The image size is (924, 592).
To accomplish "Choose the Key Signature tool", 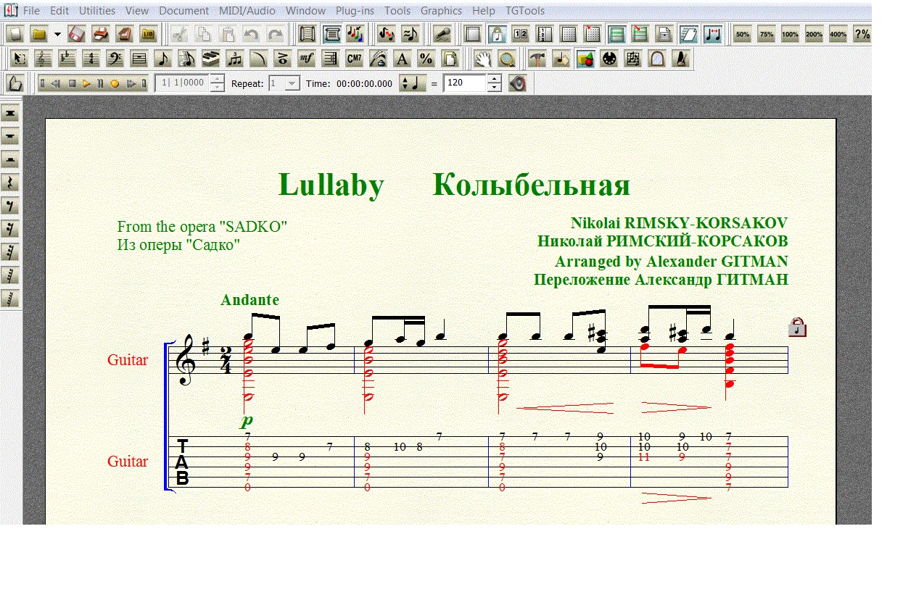I will [67, 59].
